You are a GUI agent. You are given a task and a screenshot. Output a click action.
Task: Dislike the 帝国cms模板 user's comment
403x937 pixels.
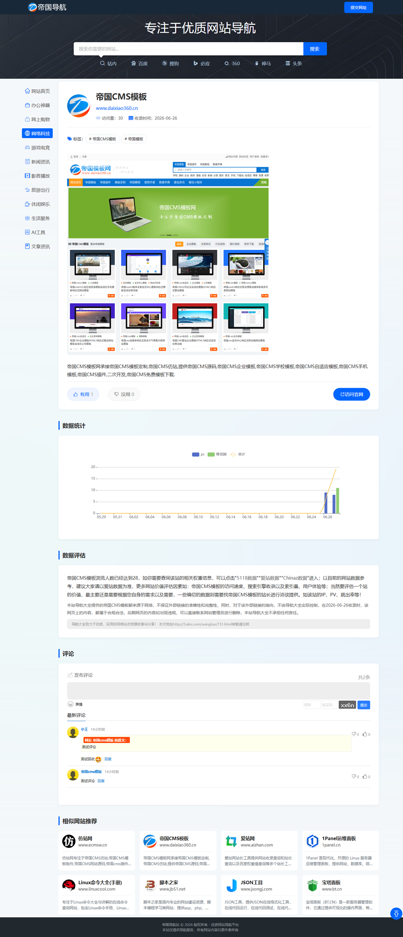pyautogui.click(x=355, y=776)
